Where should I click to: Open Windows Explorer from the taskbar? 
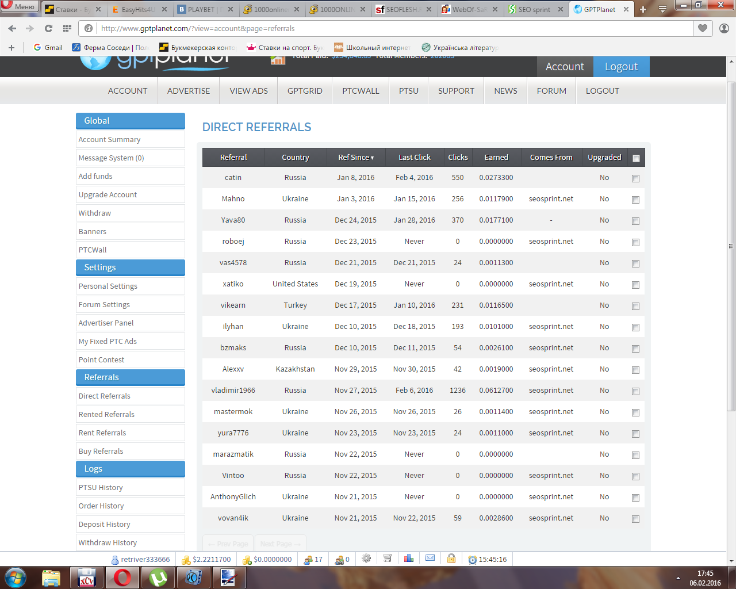pos(51,577)
